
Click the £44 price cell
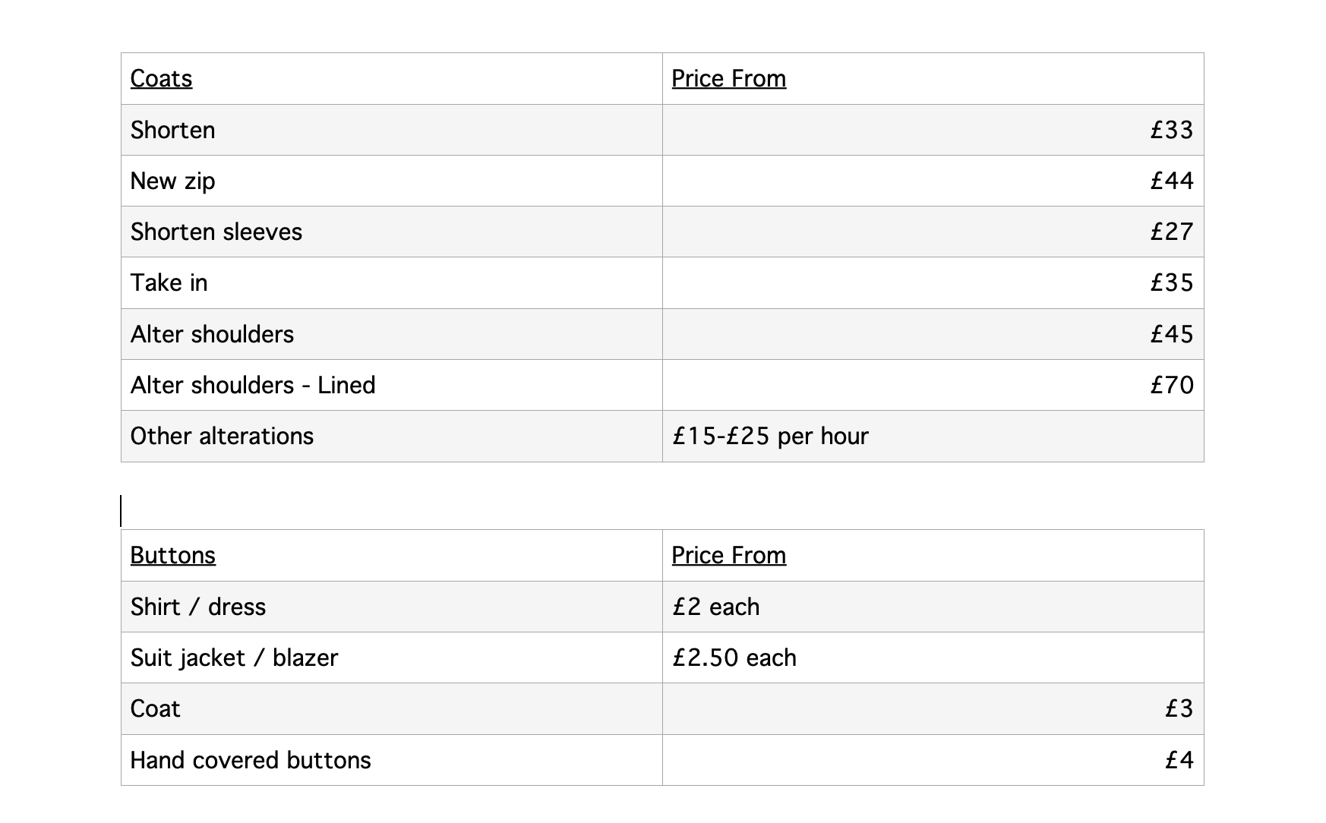click(x=933, y=181)
